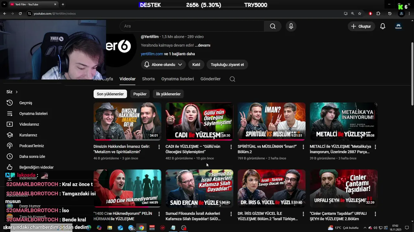Click the page vertical scrollbar
The image size is (414, 232).
click(412, 73)
